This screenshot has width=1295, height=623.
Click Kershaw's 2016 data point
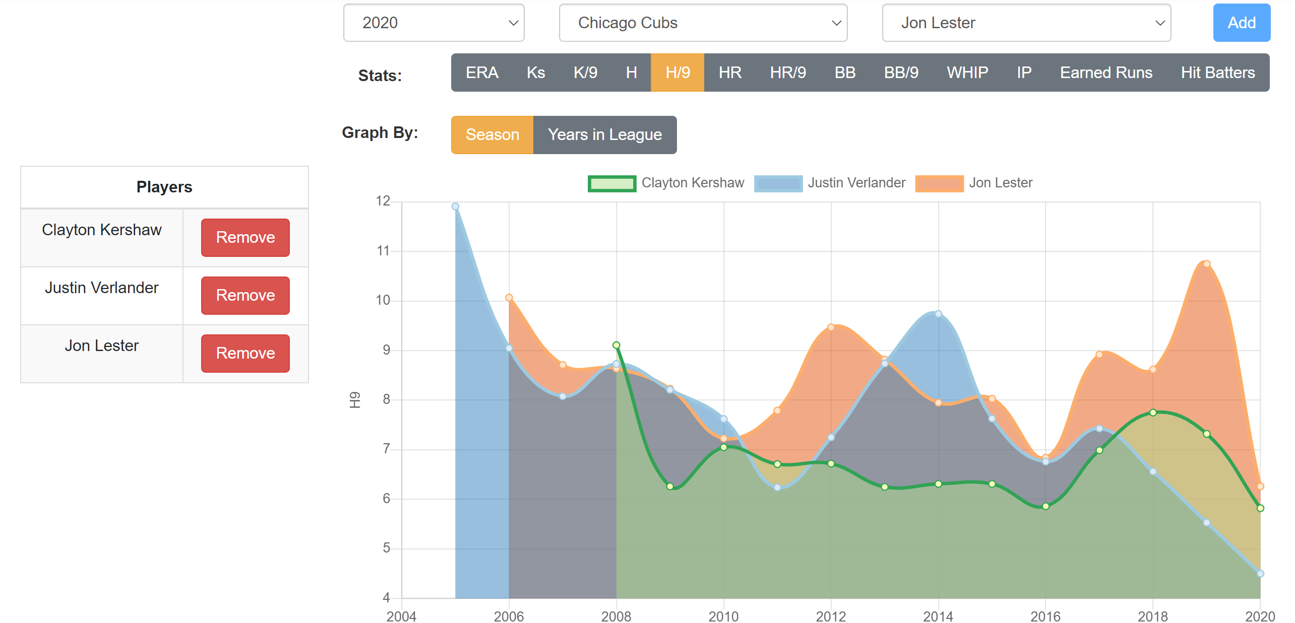click(1045, 507)
